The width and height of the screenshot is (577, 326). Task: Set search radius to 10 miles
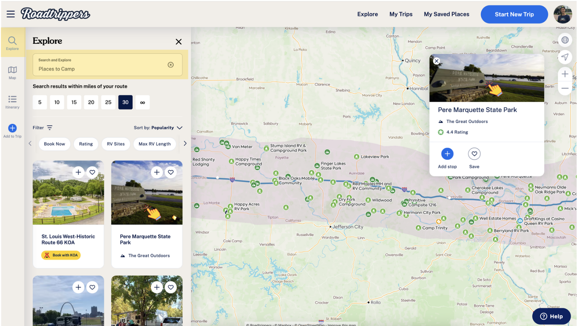pyautogui.click(x=57, y=102)
